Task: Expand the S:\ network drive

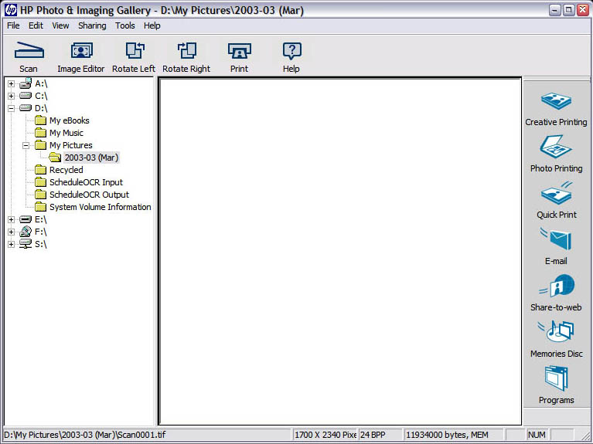Action: pyautogui.click(x=12, y=244)
